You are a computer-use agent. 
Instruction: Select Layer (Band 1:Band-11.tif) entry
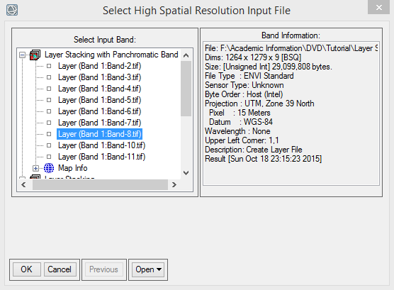click(101, 157)
